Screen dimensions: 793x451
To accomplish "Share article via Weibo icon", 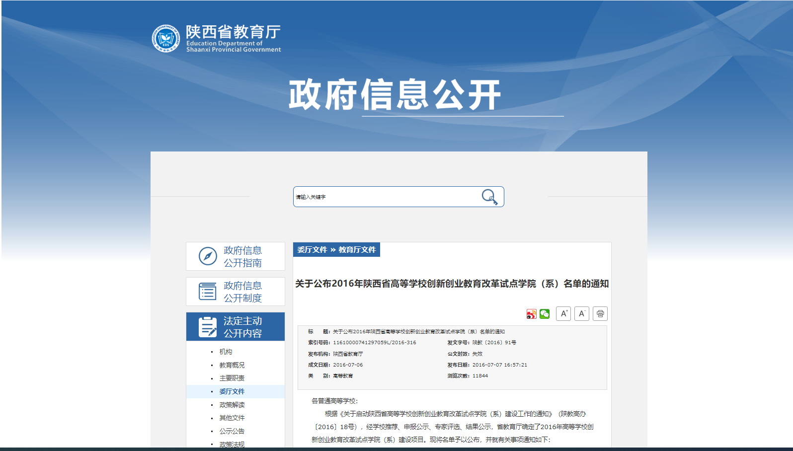I will (531, 314).
